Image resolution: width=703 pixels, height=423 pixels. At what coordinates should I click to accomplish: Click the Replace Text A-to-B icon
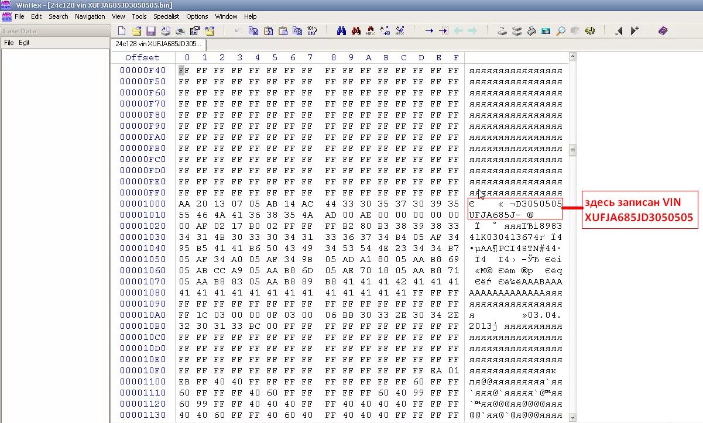pos(385,31)
